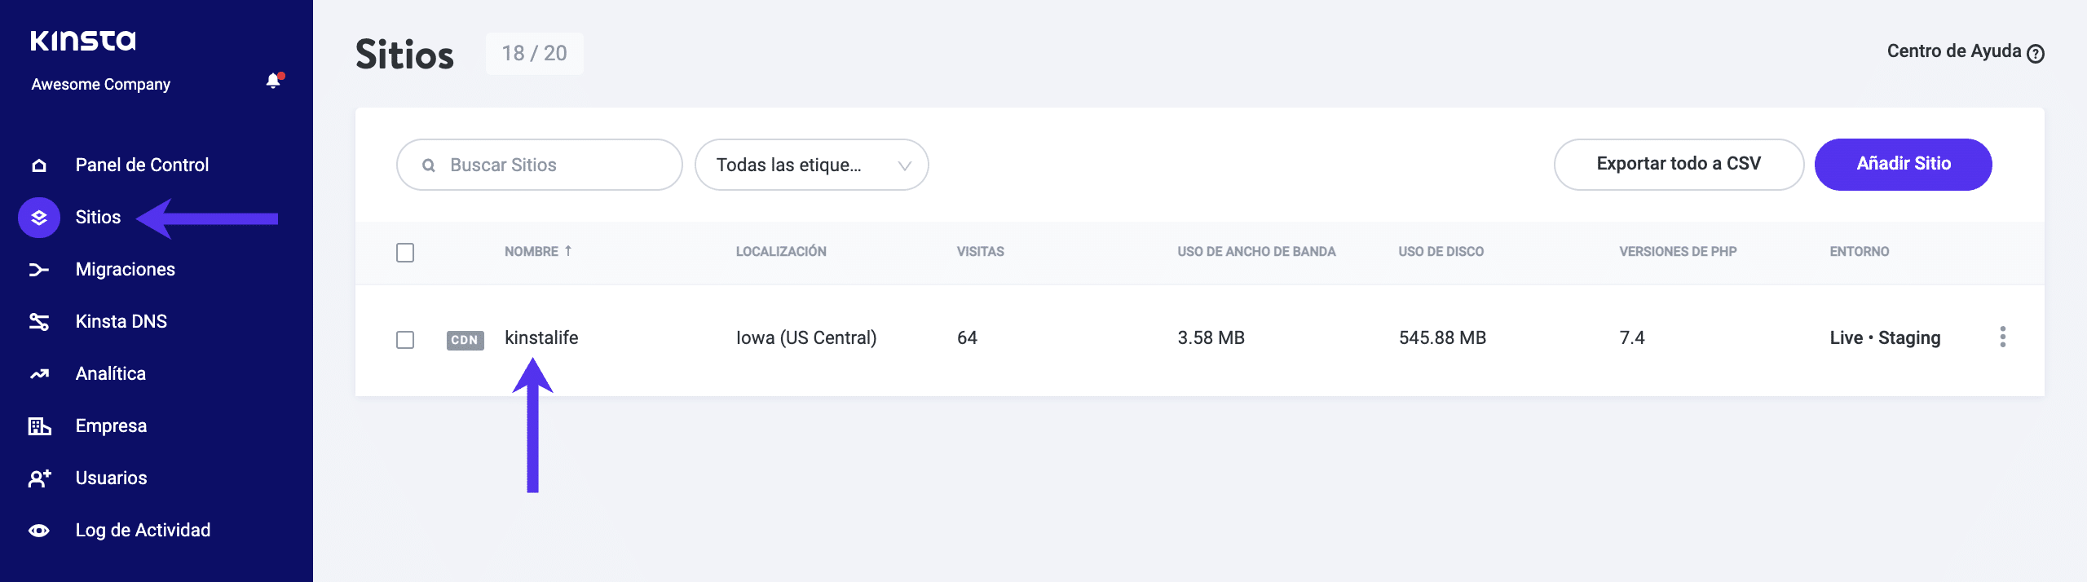This screenshot has width=2087, height=582.
Task: Open the kinstalife site link
Action: point(541,337)
